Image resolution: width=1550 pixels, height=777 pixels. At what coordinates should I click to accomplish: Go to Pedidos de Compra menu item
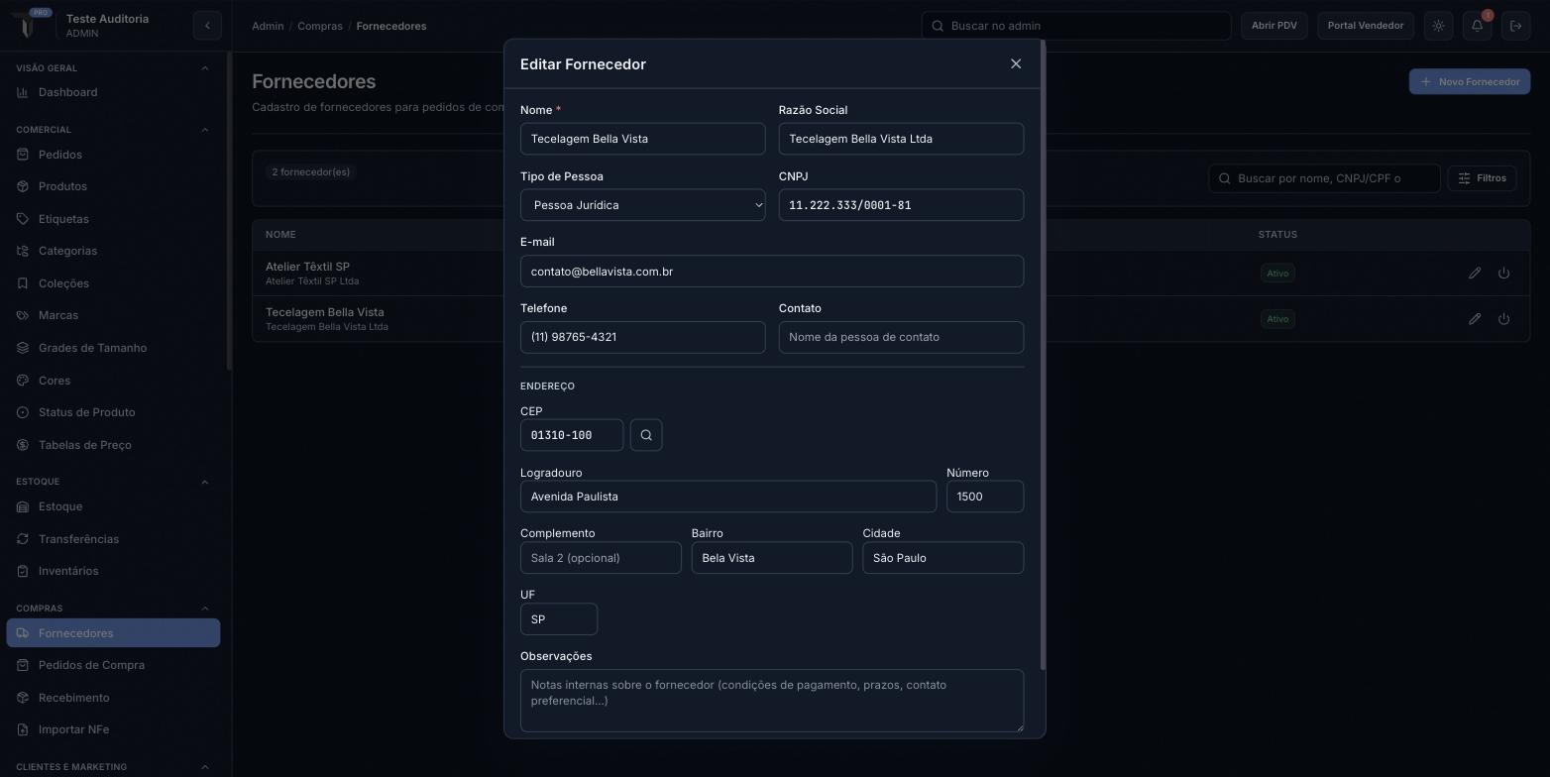[113, 665]
